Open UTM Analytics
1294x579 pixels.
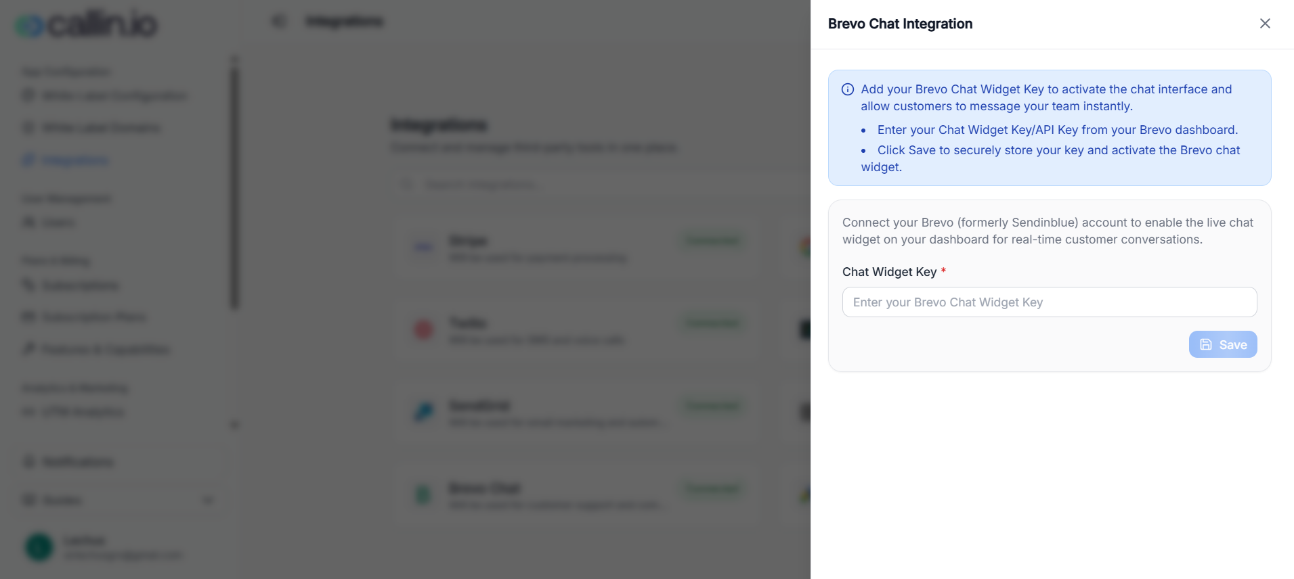(x=80, y=411)
